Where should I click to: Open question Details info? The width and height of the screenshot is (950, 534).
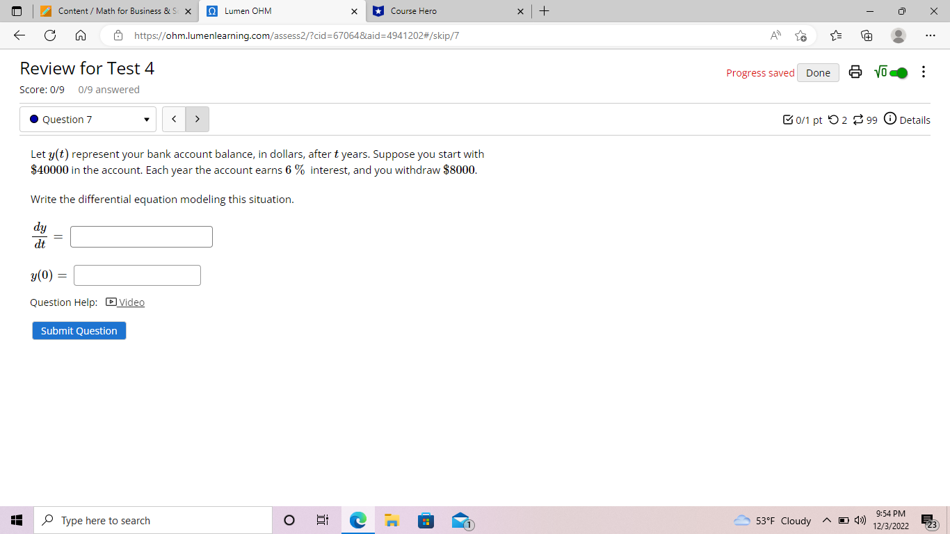point(908,120)
